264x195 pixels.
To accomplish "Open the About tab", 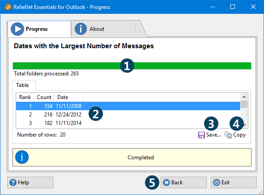I will point(103,29).
